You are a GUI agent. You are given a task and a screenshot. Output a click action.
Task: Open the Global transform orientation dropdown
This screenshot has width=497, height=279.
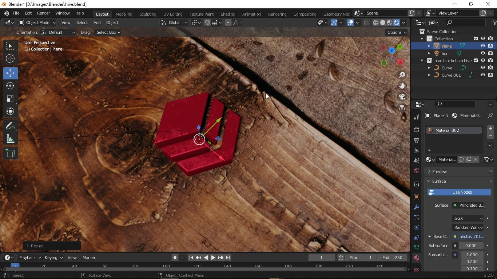174,23
